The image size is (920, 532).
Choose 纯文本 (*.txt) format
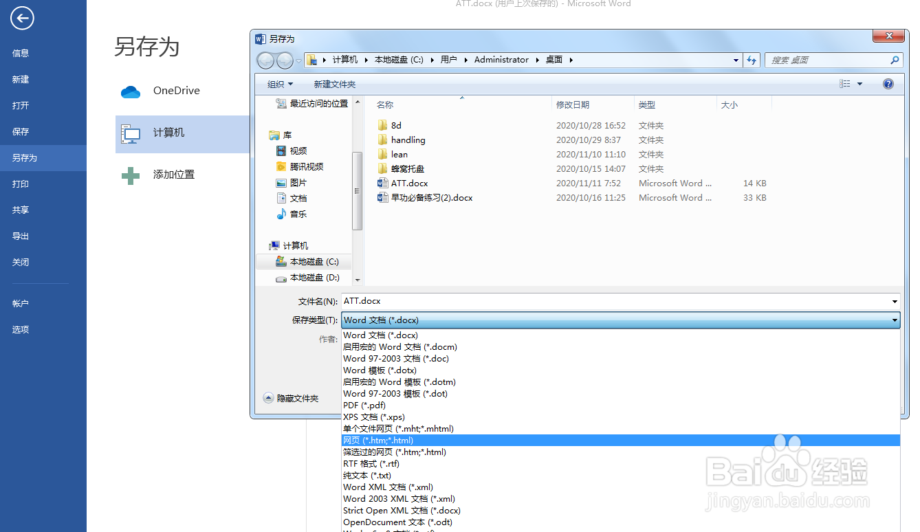(367, 476)
